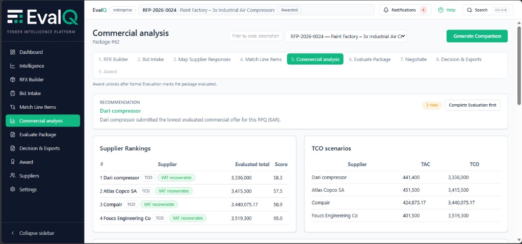Click the notifications bell icon

386,10
